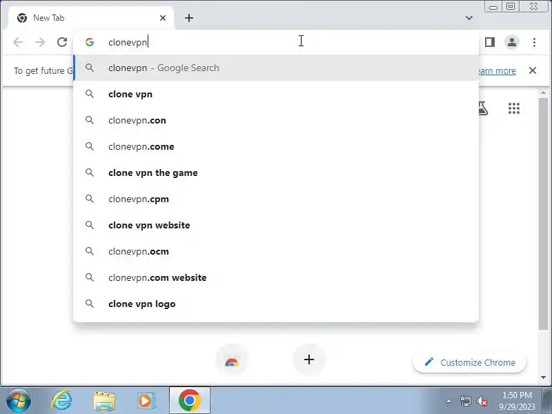This screenshot has height=414, width=552.
Task: Open the Google apps grid icon
Action: 514,108
